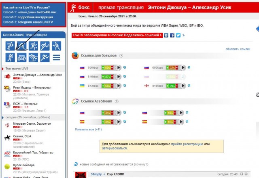Open Telegram канал LiveTV link

tap(35, 22)
